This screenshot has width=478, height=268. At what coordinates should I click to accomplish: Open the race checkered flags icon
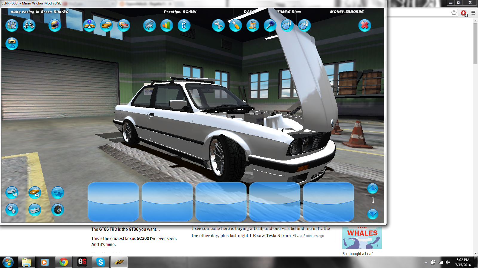coord(29,25)
